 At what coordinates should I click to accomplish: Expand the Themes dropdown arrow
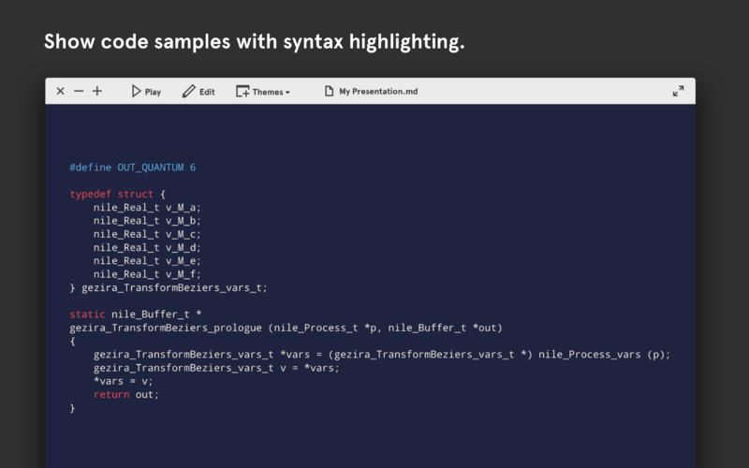(287, 93)
